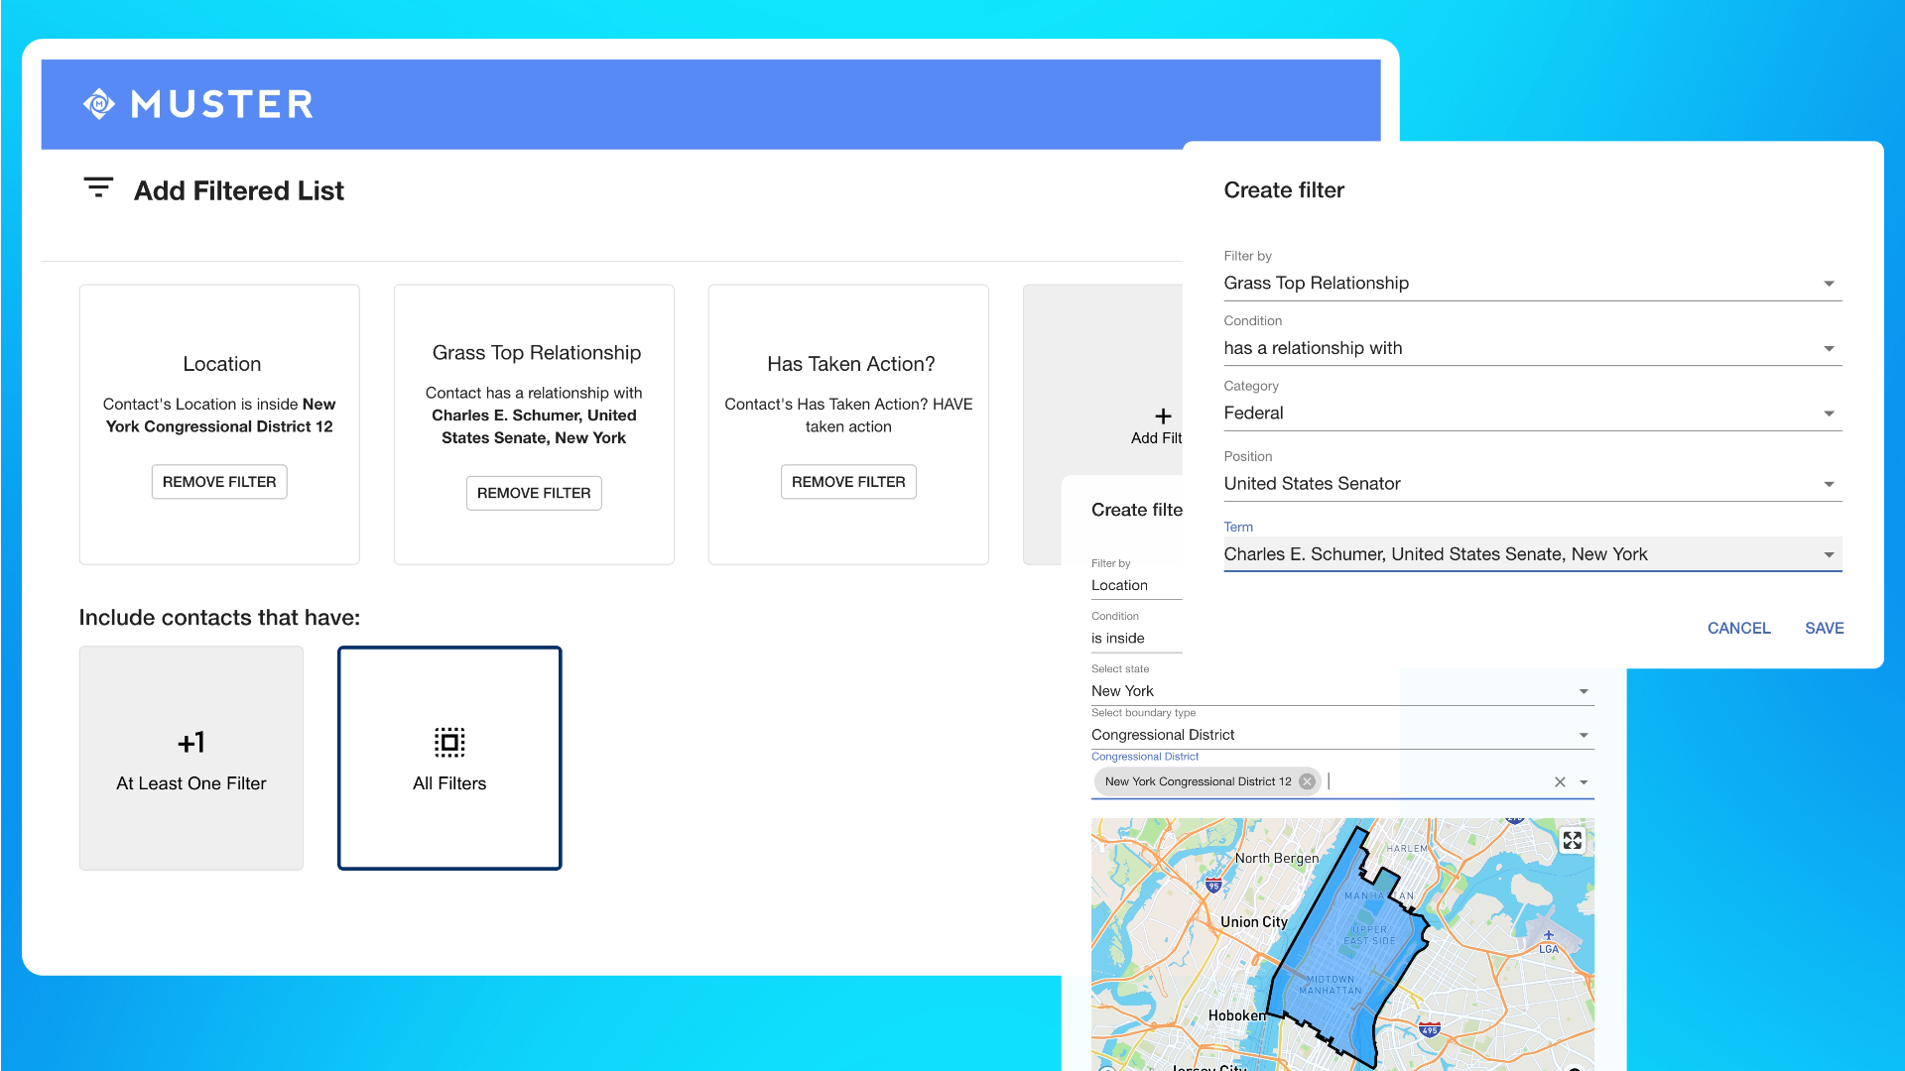This screenshot has width=1905, height=1071.
Task: Clear the district field with the X icon
Action: [x=1559, y=780]
